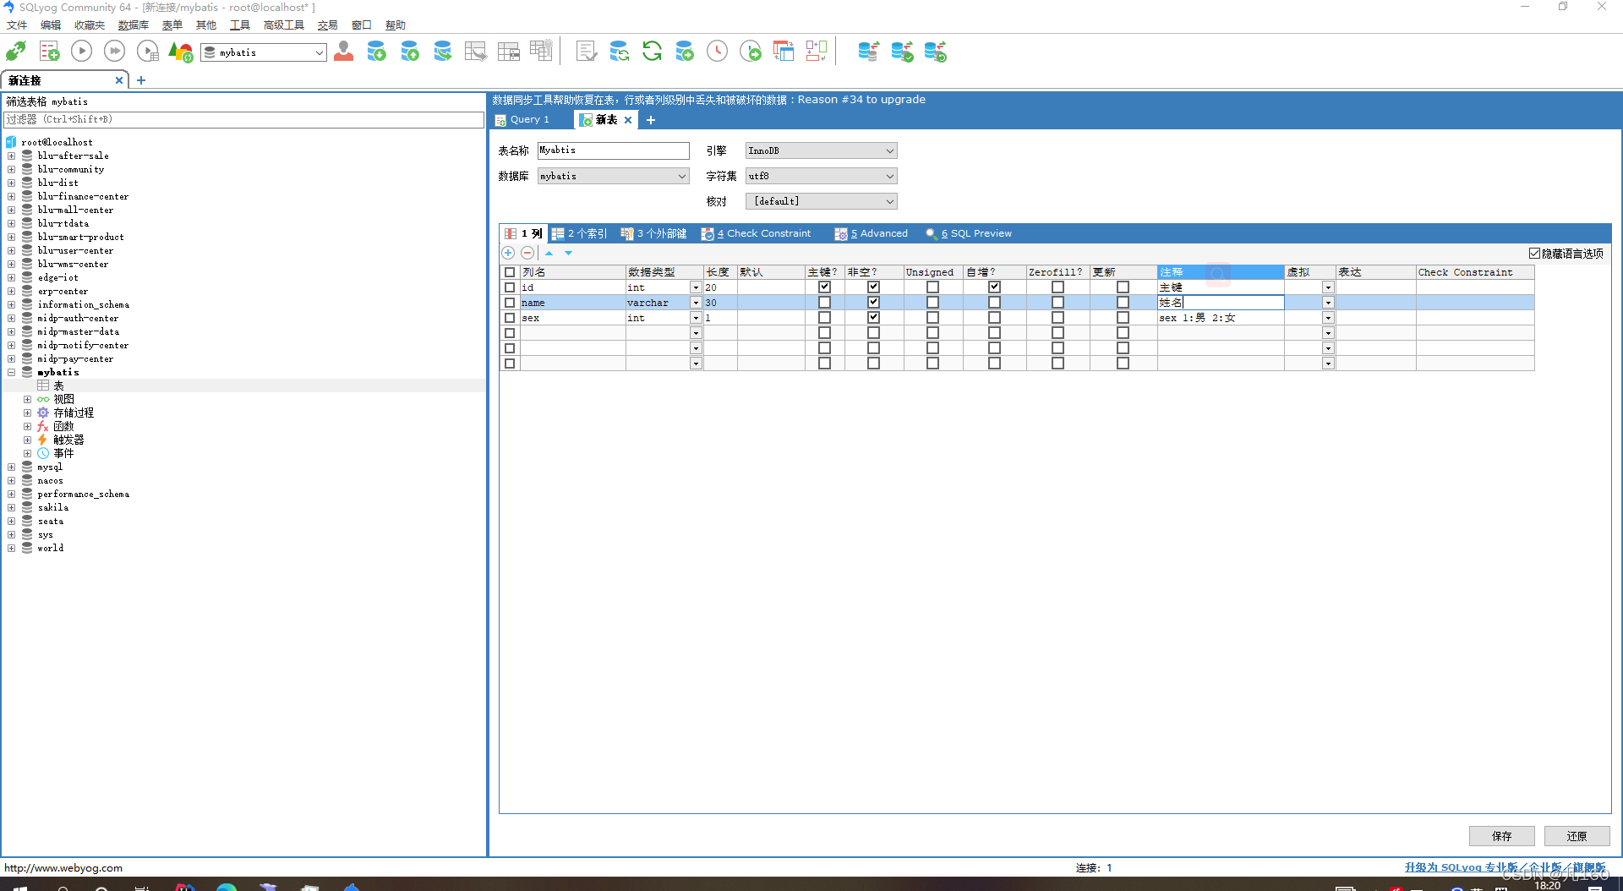Click the green circular refresh arrows icon
The width and height of the screenshot is (1623, 891).
click(x=652, y=52)
